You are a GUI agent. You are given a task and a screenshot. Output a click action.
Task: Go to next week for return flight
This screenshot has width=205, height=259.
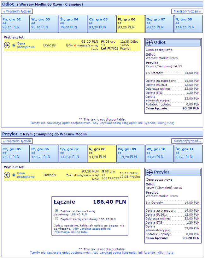(187, 141)
